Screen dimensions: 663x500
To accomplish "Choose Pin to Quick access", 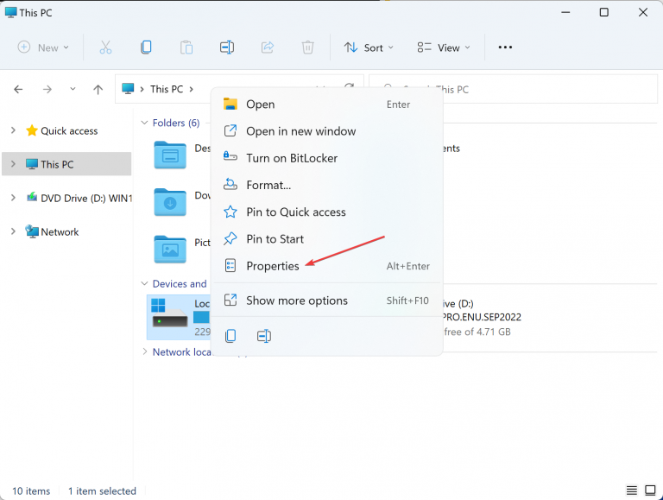I will 327,212.
